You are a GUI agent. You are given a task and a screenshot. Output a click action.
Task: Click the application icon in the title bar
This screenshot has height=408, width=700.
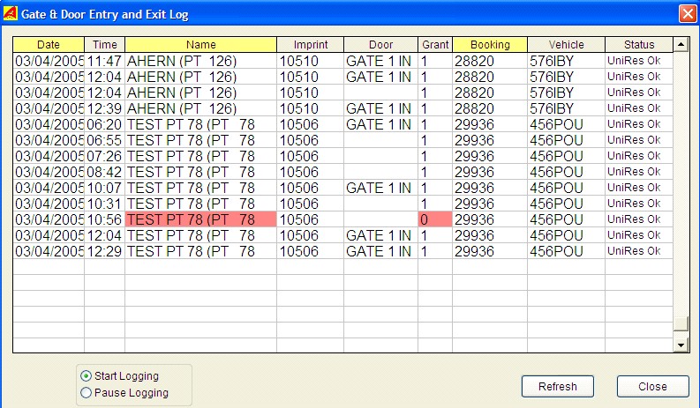10,14
